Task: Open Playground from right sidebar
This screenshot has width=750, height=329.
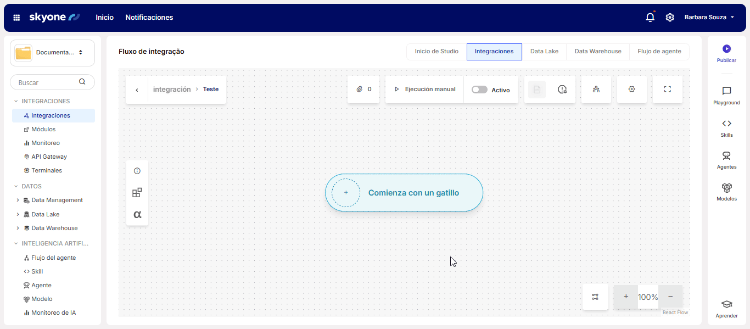Action: 726,94
